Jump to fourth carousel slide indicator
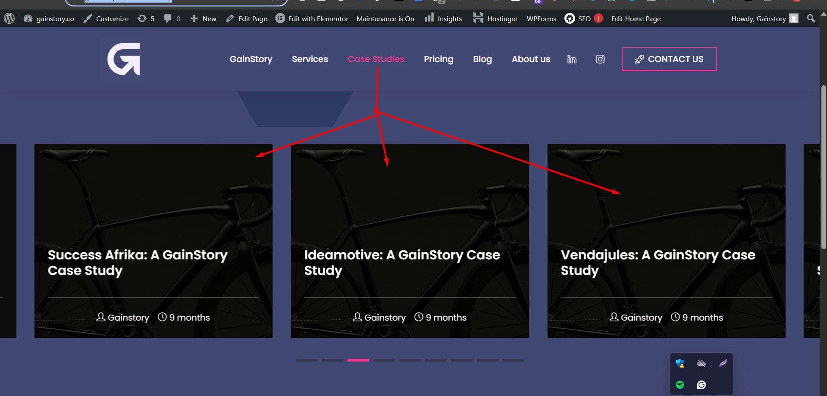This screenshot has height=396, width=827. point(384,360)
